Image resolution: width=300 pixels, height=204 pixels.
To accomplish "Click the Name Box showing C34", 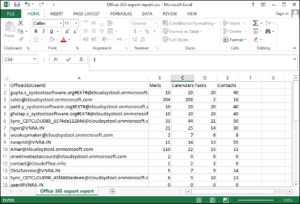I will [20, 60].
